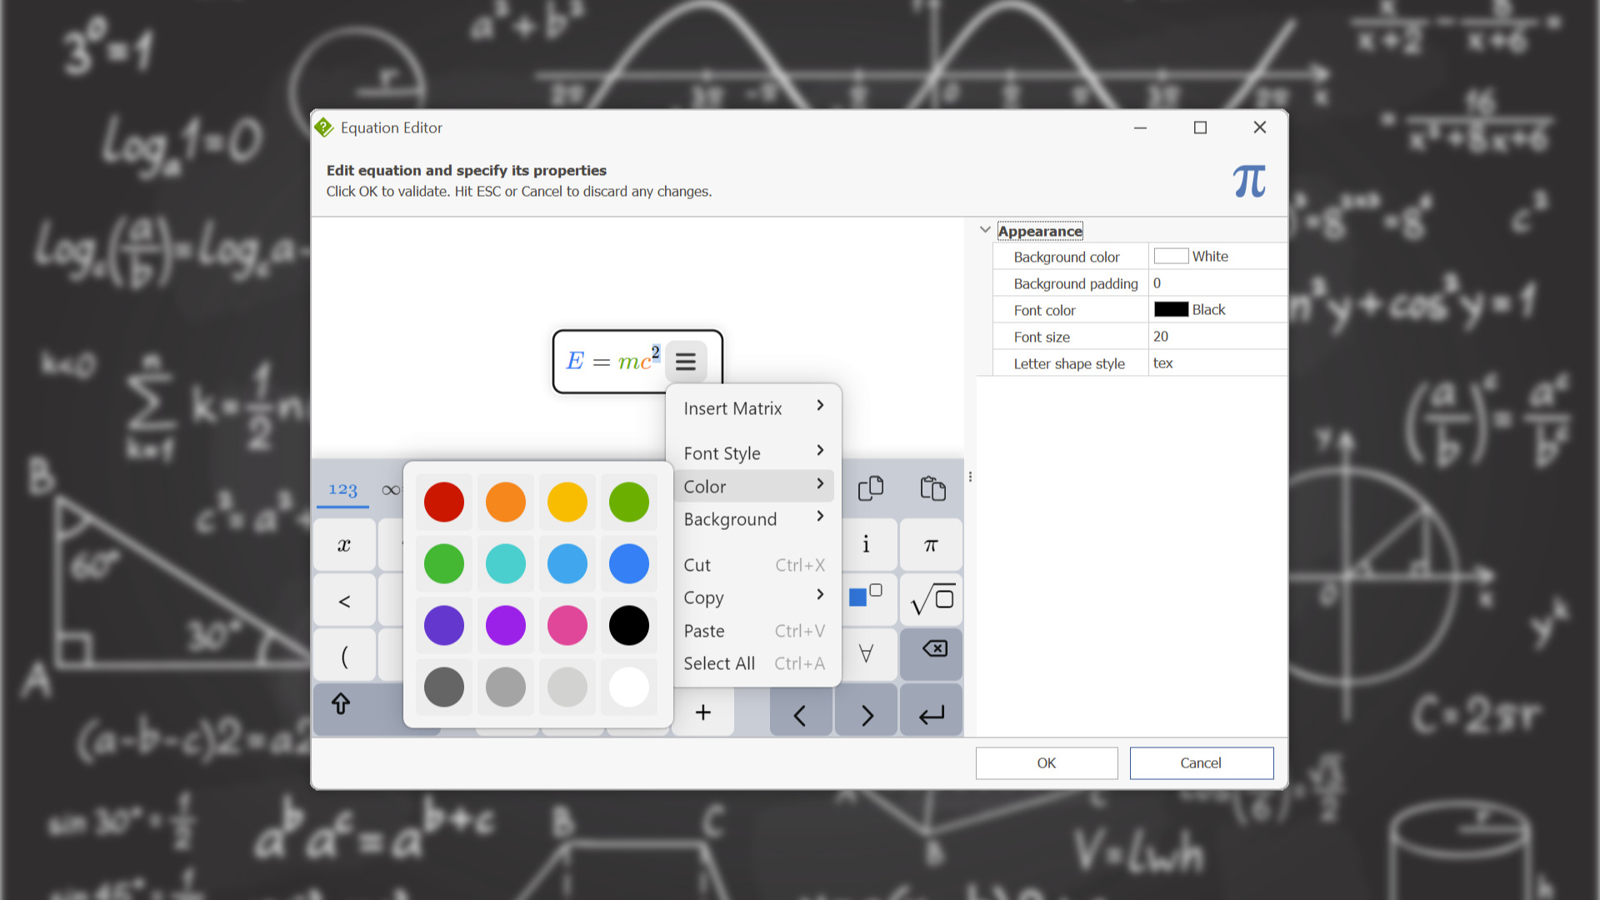
Task: Click the blue pi logo icon
Action: (x=1249, y=181)
